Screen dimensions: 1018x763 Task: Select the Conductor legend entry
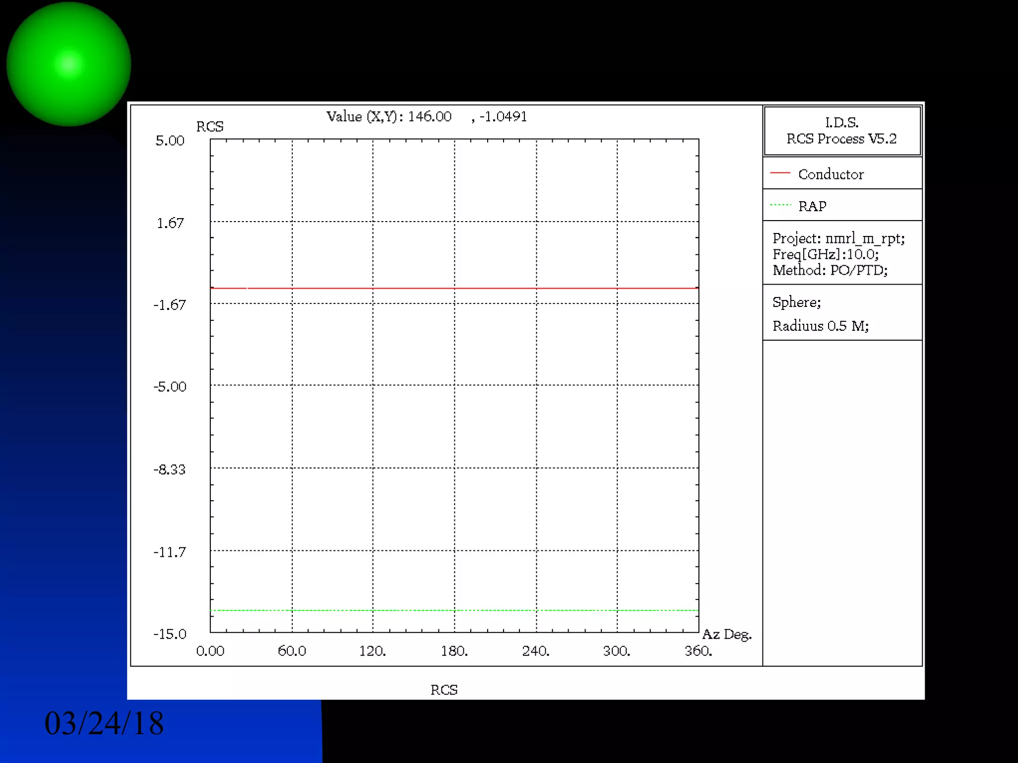(x=831, y=174)
